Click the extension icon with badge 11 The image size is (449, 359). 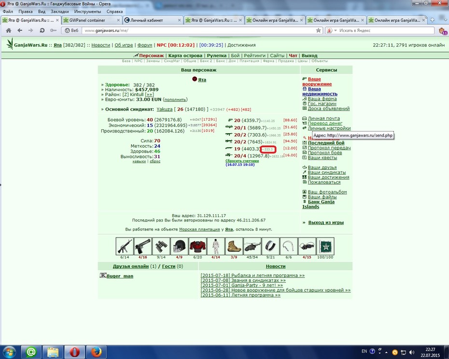click(x=443, y=31)
